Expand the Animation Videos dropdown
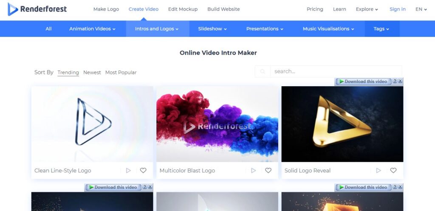 [x=92, y=29]
